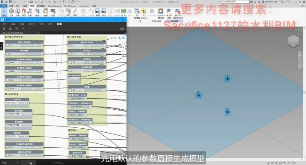The width and height of the screenshot is (306, 165).
Task: Switch to Site Designer tab in Revit ribbon
Action: 70,6
